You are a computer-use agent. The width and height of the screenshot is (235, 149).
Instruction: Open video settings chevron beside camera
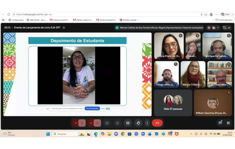tap(91, 123)
